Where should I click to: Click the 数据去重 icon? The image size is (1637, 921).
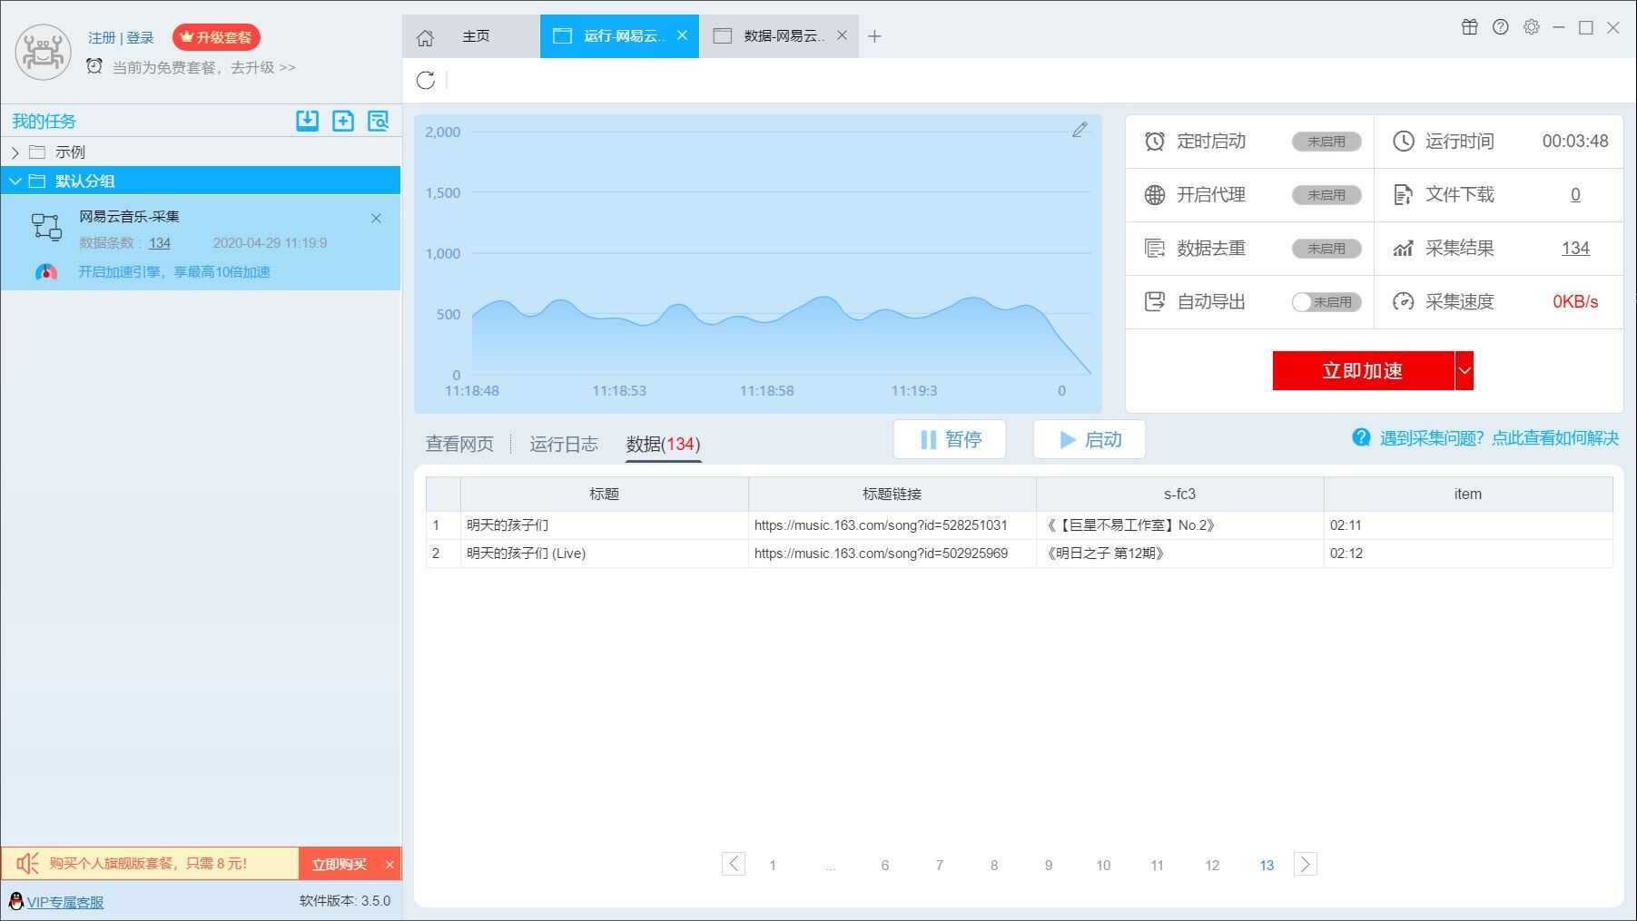pyautogui.click(x=1154, y=249)
